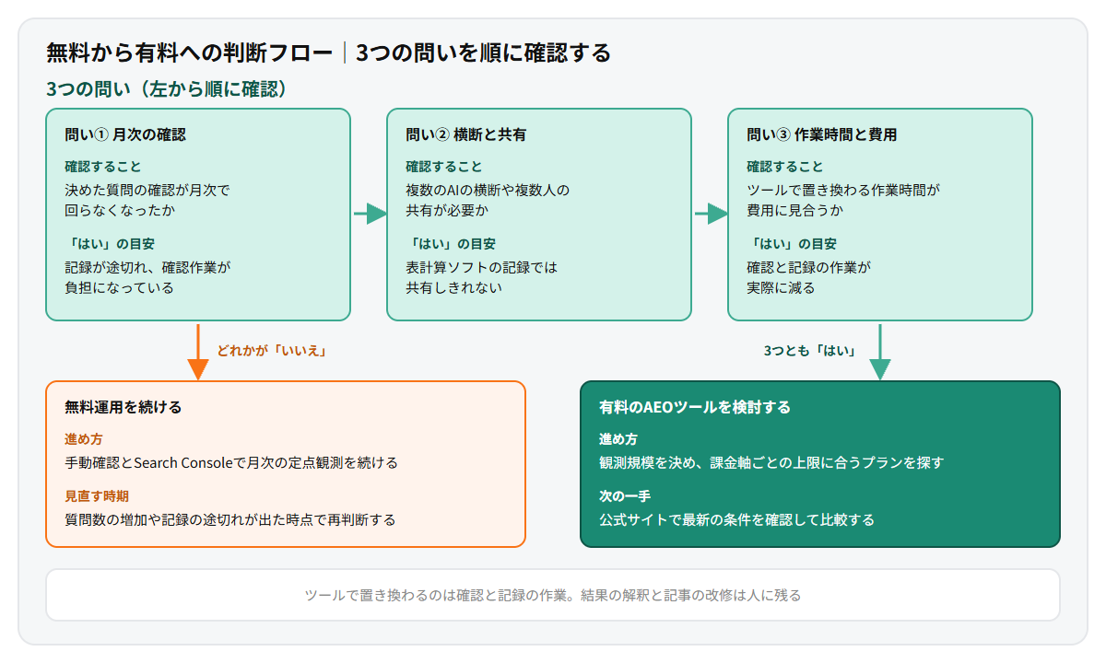Click text '決めた質問の確認が月次で'

click(147, 191)
